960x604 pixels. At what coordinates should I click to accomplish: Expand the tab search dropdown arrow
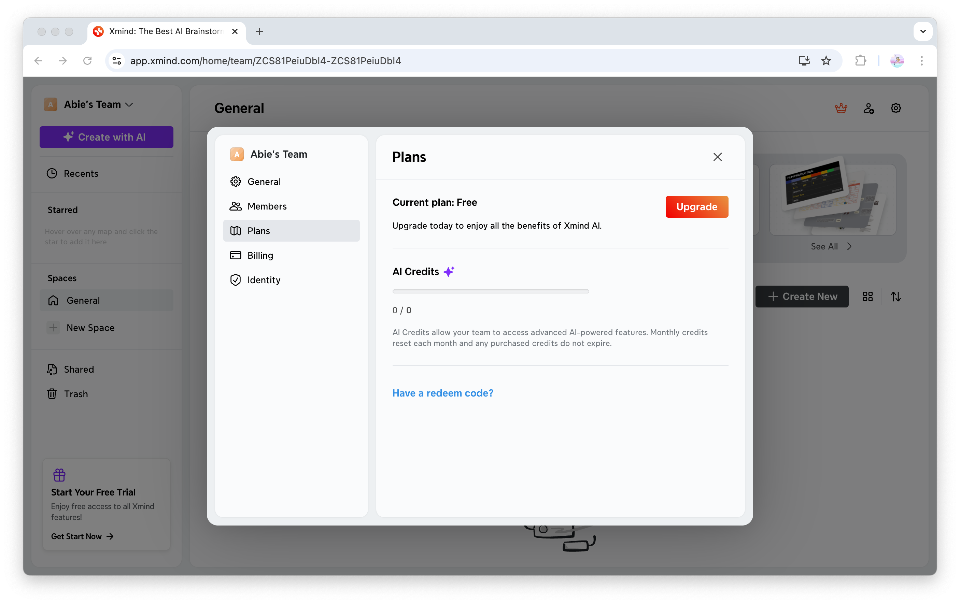(x=922, y=31)
